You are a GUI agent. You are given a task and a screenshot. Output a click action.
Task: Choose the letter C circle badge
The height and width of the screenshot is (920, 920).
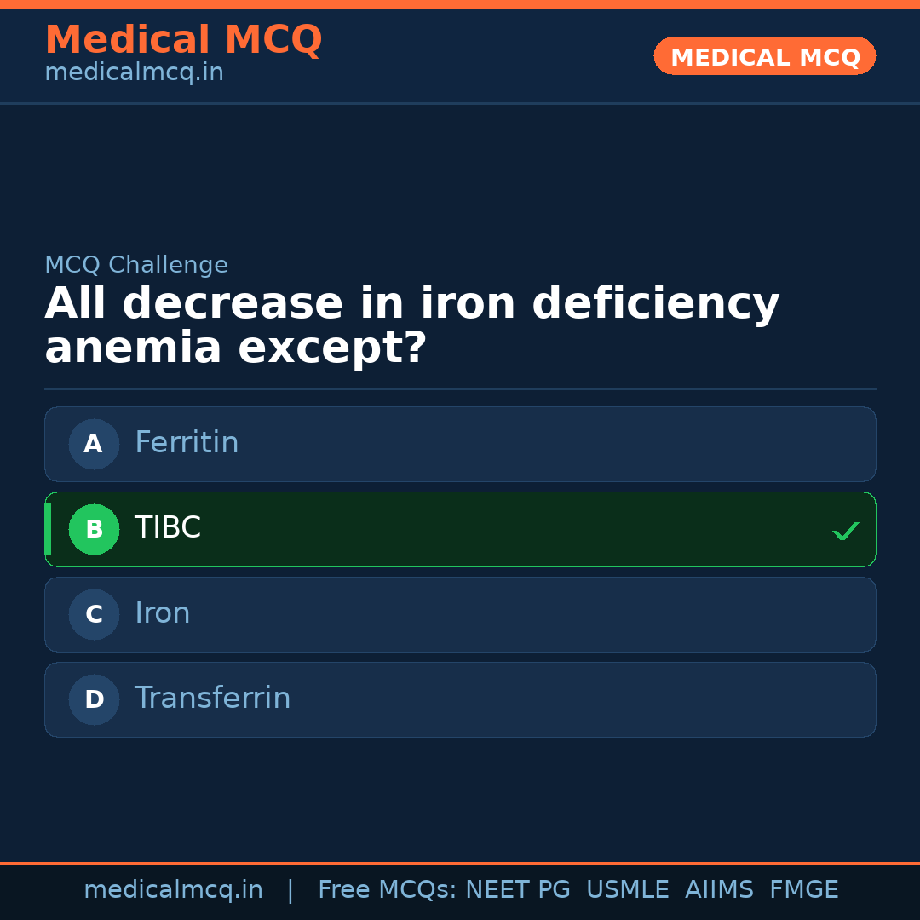click(94, 614)
